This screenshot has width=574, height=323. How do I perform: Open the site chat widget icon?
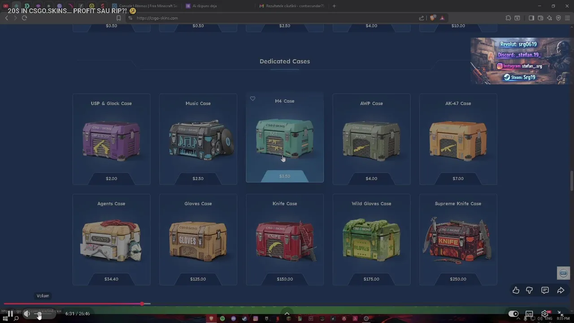(563, 273)
